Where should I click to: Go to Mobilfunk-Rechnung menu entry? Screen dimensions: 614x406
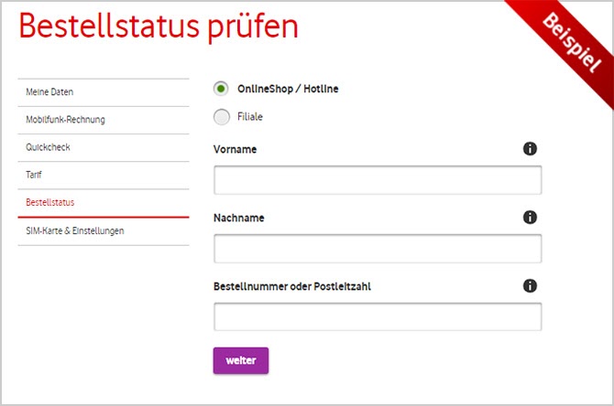[x=104, y=120]
